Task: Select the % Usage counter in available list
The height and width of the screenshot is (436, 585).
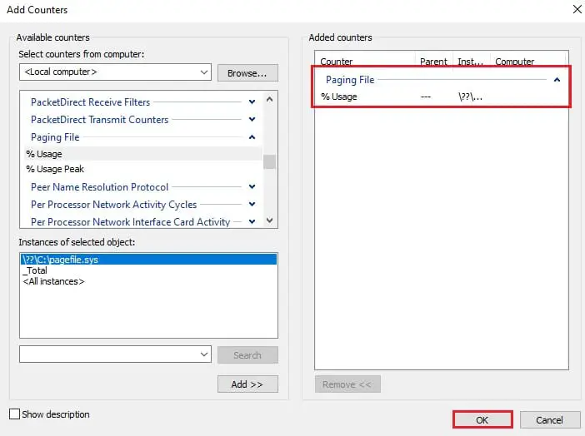Action: [x=143, y=154]
